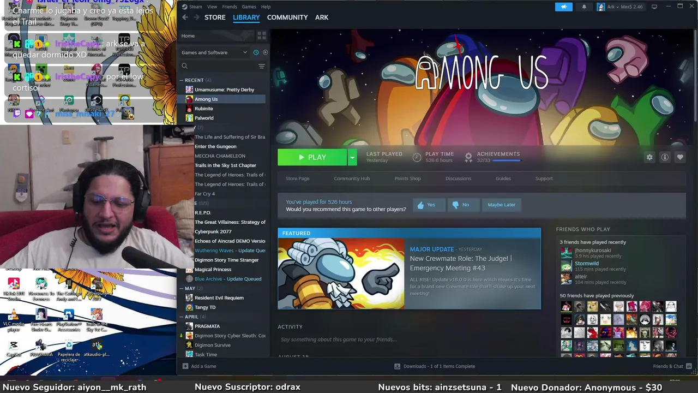Click the activity comment input field

pos(409,340)
